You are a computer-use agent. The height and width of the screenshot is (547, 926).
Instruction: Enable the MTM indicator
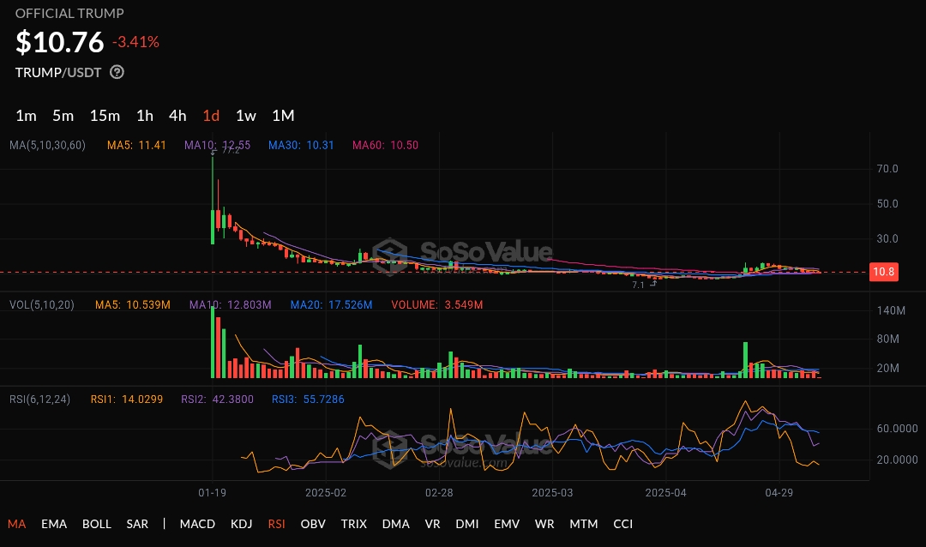pyautogui.click(x=584, y=524)
